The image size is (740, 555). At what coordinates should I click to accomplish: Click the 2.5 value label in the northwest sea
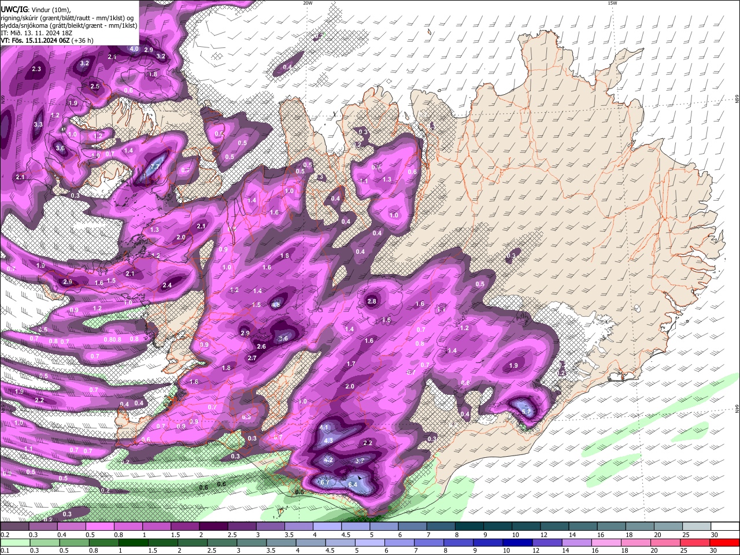point(95,86)
